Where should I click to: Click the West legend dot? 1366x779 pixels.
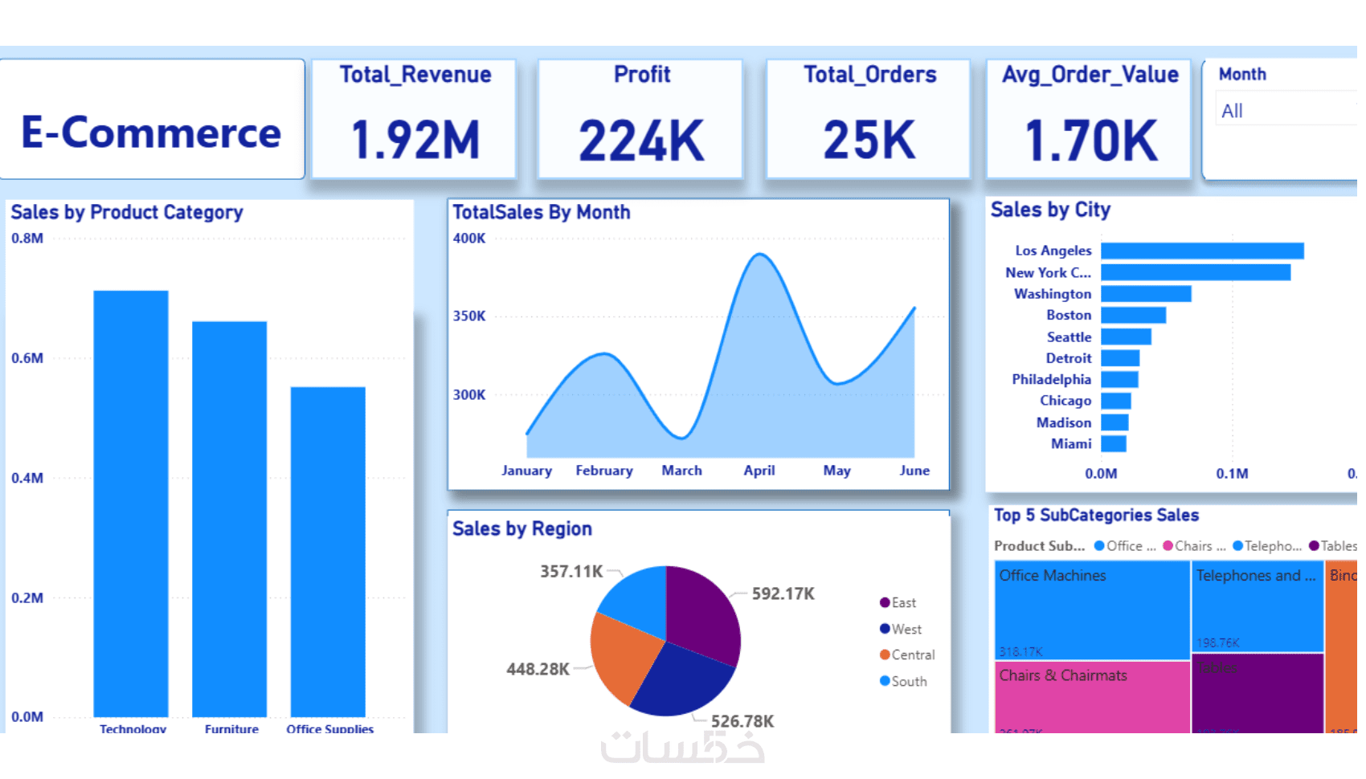(x=885, y=629)
